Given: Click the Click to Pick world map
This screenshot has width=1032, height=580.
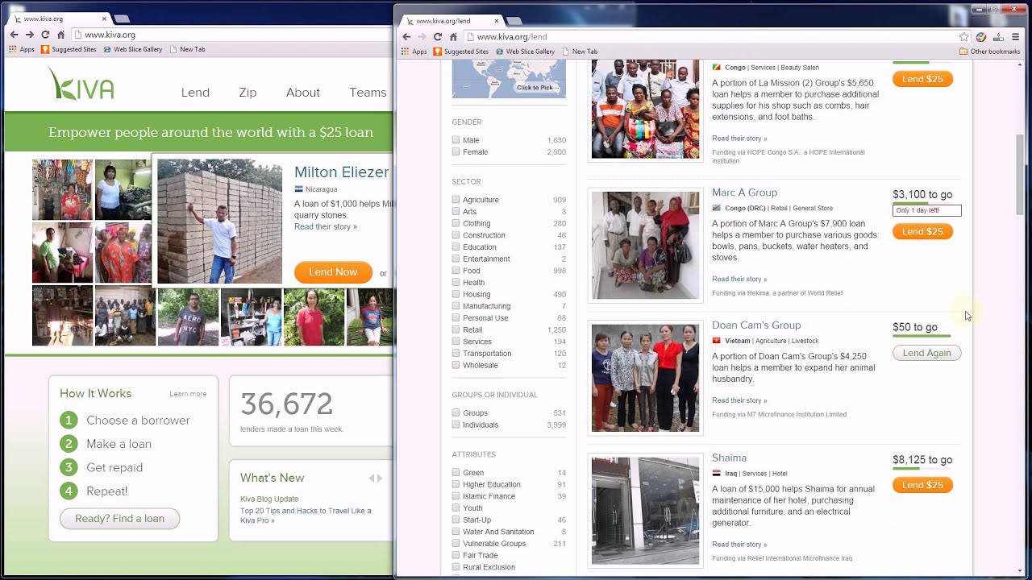Looking at the screenshot, I should (x=509, y=79).
